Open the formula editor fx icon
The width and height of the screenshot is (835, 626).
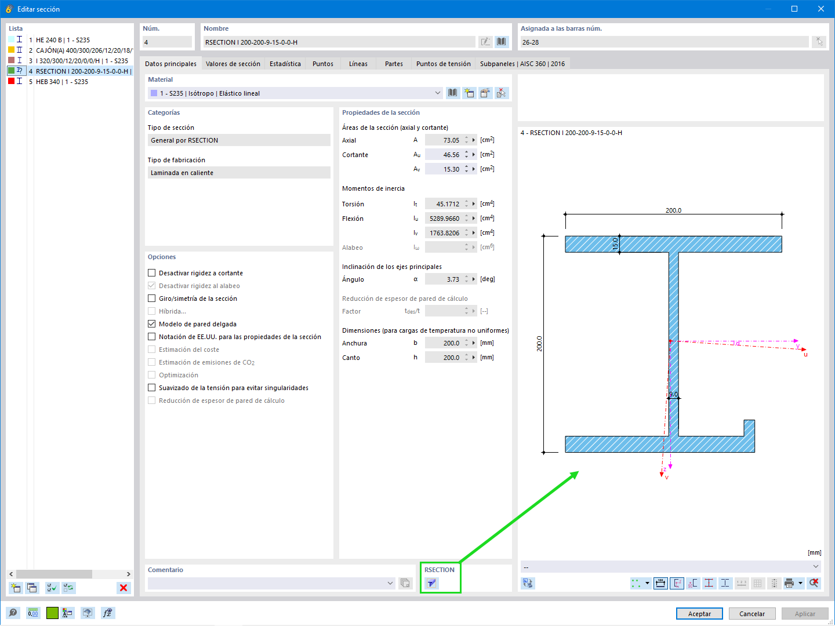108,613
